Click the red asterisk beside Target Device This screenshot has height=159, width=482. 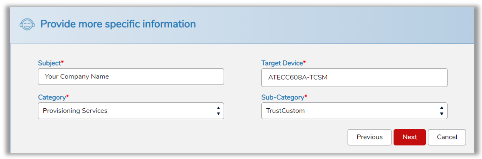point(304,62)
